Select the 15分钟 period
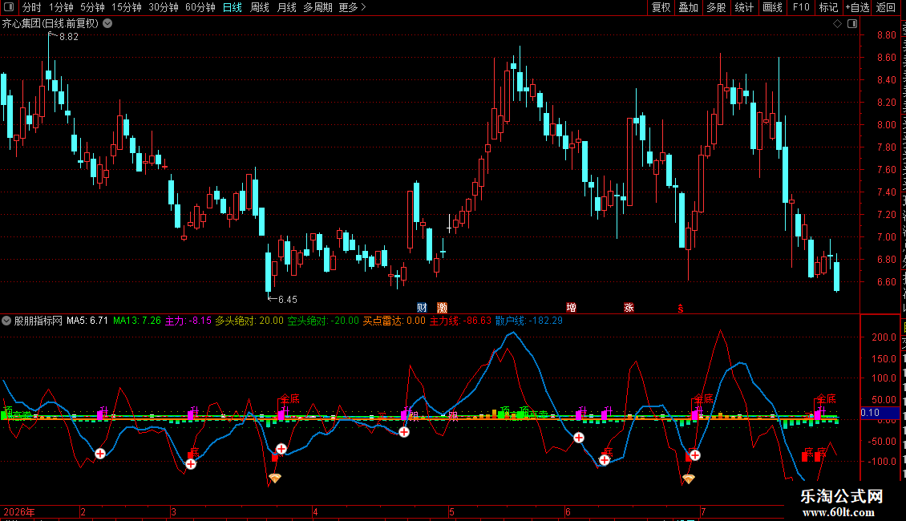 [x=127, y=7]
